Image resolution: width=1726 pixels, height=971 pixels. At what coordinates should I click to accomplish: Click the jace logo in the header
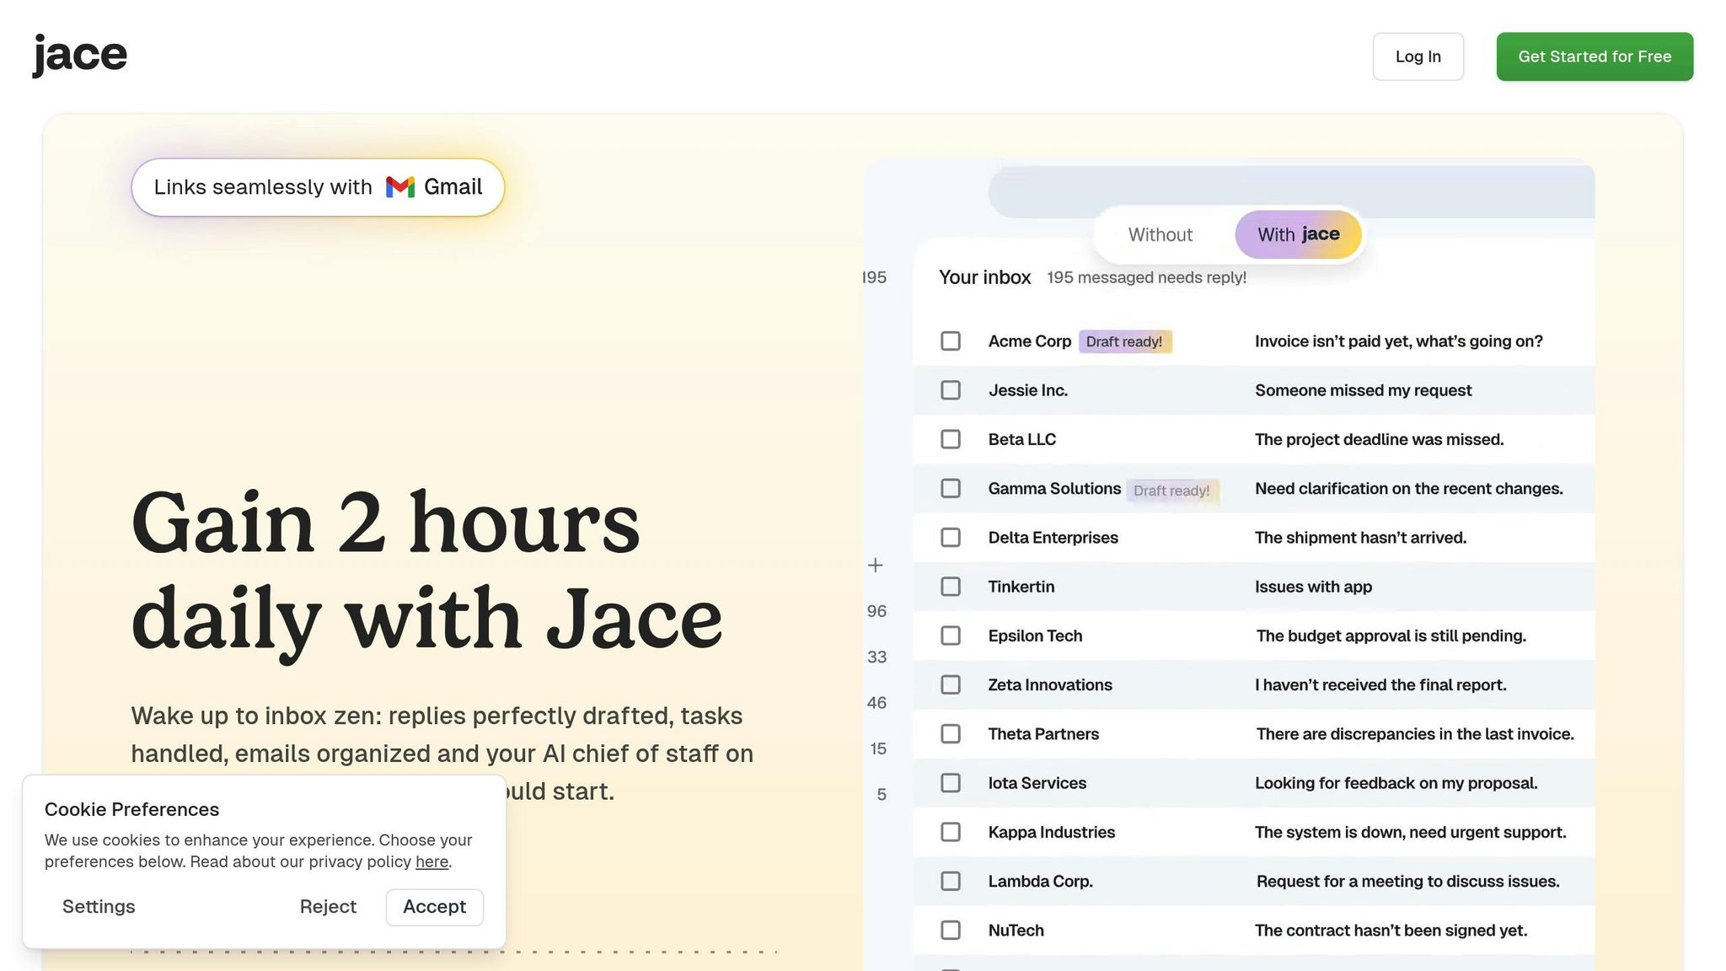coord(80,55)
